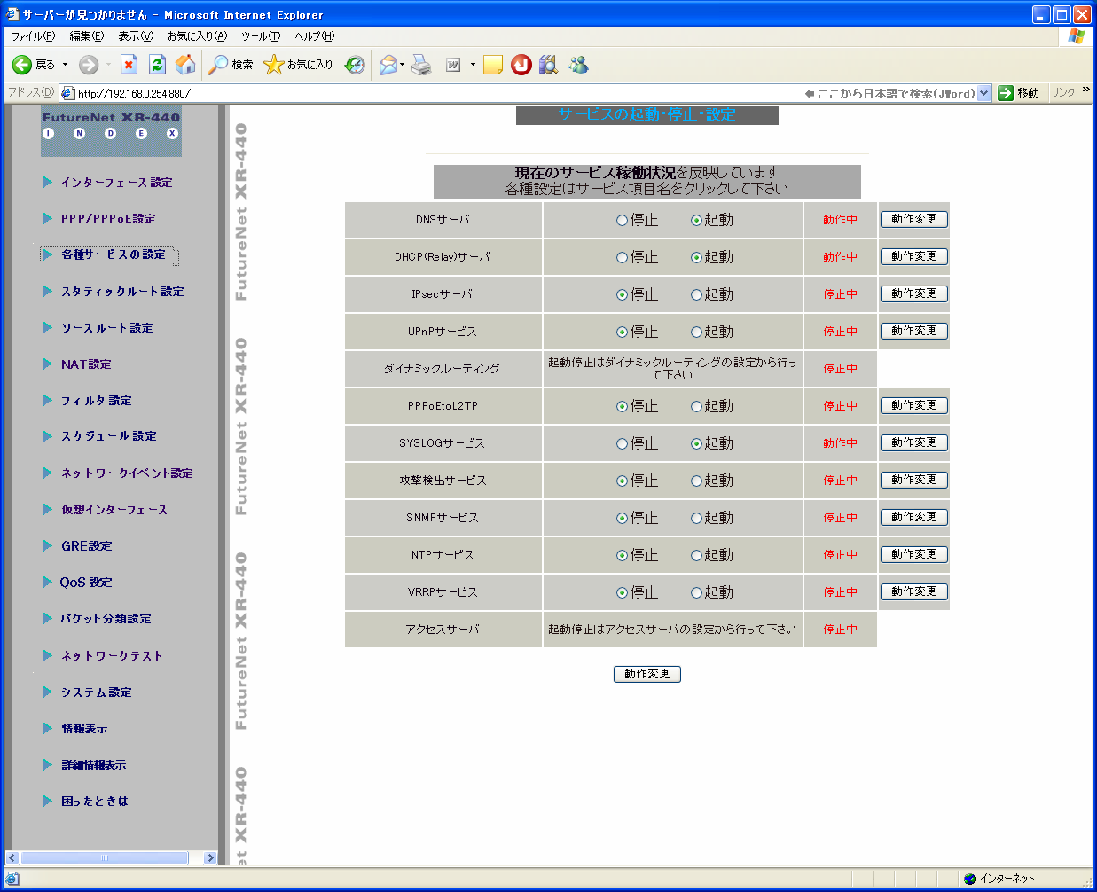Open the ヘルプ(H) menu
The image size is (1097, 892).
tap(315, 36)
